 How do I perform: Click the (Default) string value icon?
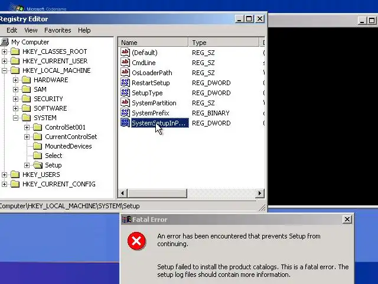point(125,53)
